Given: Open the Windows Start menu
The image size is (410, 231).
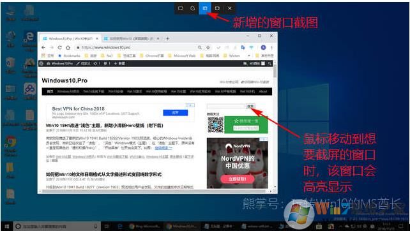Looking at the screenshot, I should [6, 227].
